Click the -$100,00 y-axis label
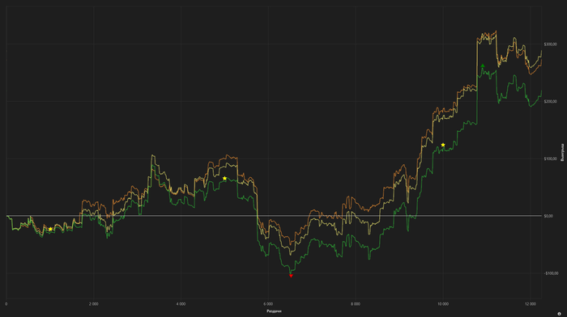Image resolution: width=567 pixels, height=317 pixels. [x=551, y=273]
